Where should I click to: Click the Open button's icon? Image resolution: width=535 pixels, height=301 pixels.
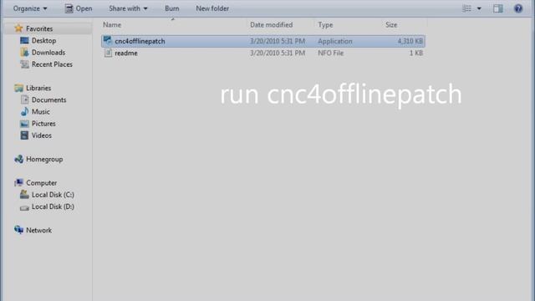coord(69,8)
